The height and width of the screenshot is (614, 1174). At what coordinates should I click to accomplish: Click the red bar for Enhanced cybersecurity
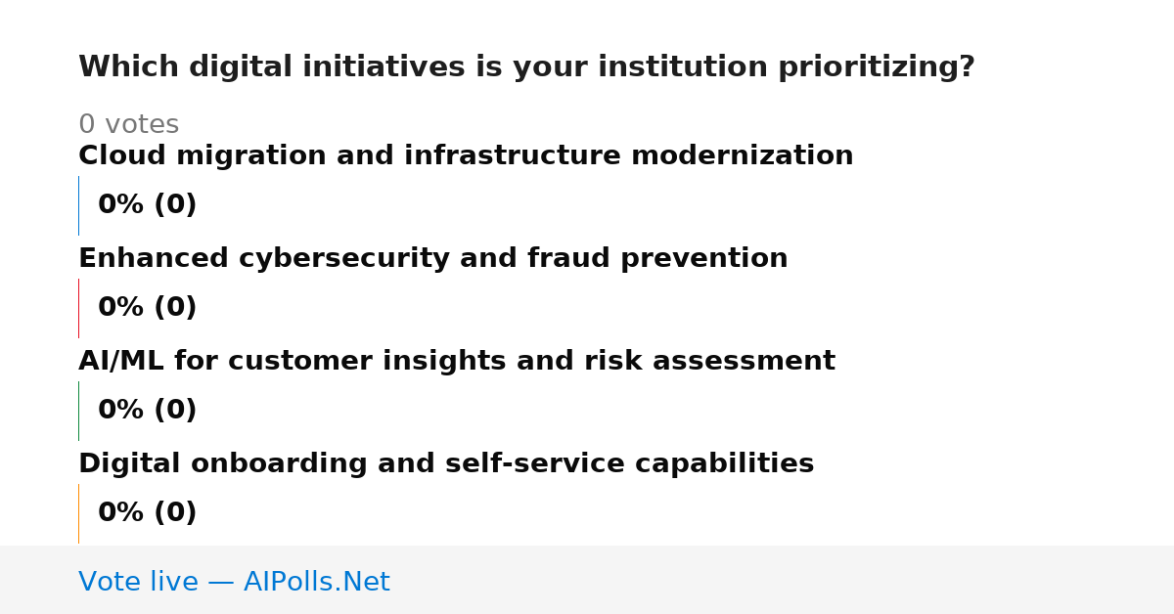[x=78, y=308]
